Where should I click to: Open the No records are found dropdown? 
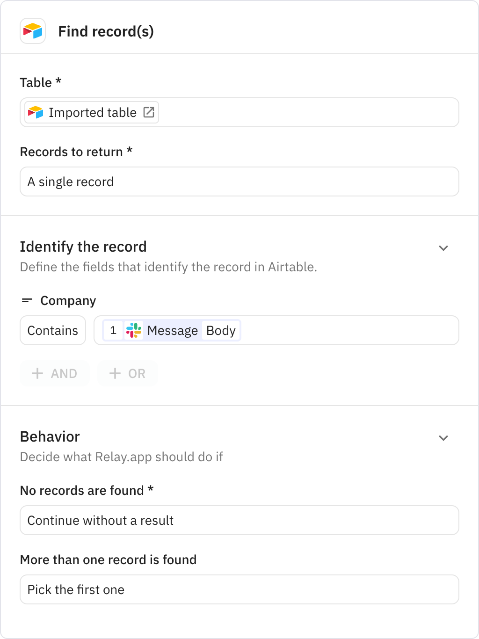point(239,520)
